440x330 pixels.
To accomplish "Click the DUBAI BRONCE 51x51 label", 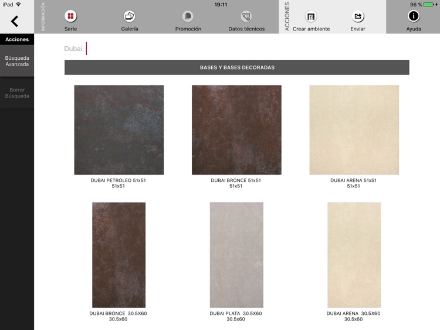I will click(236, 181).
